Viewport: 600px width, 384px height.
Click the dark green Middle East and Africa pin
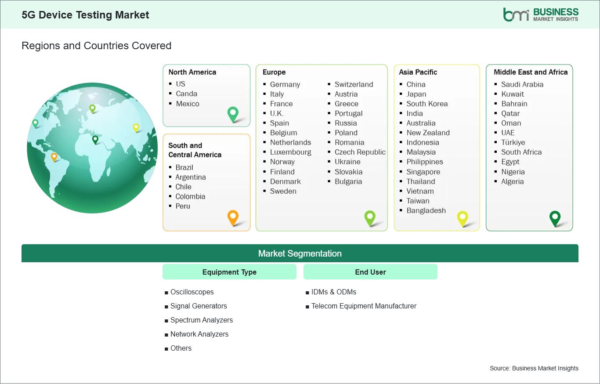[555, 217]
